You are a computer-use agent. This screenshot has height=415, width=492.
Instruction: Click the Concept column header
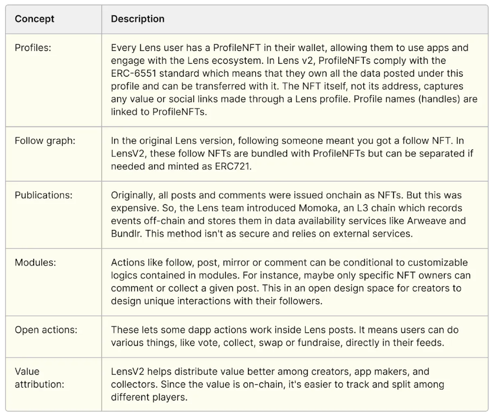tap(35, 19)
